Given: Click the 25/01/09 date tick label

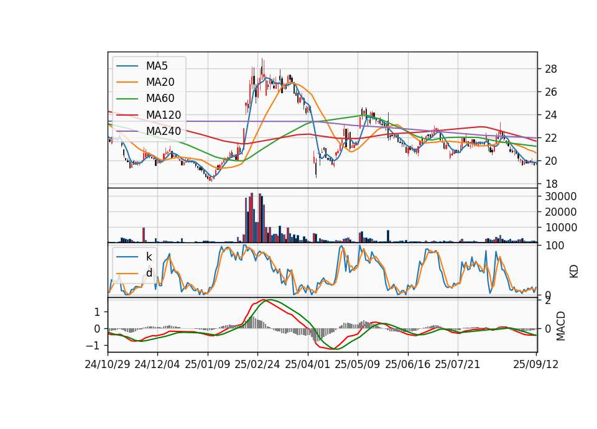Looking at the screenshot, I should 208,364.
